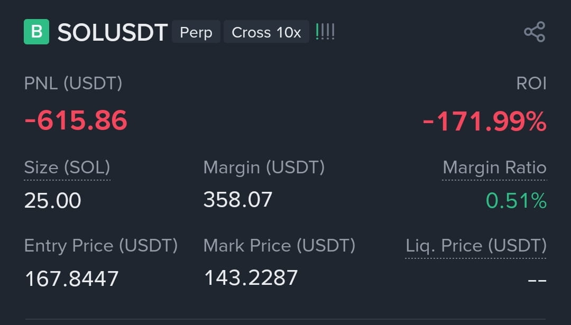
Task: Click the 25.00 position size value
Action: (x=52, y=200)
